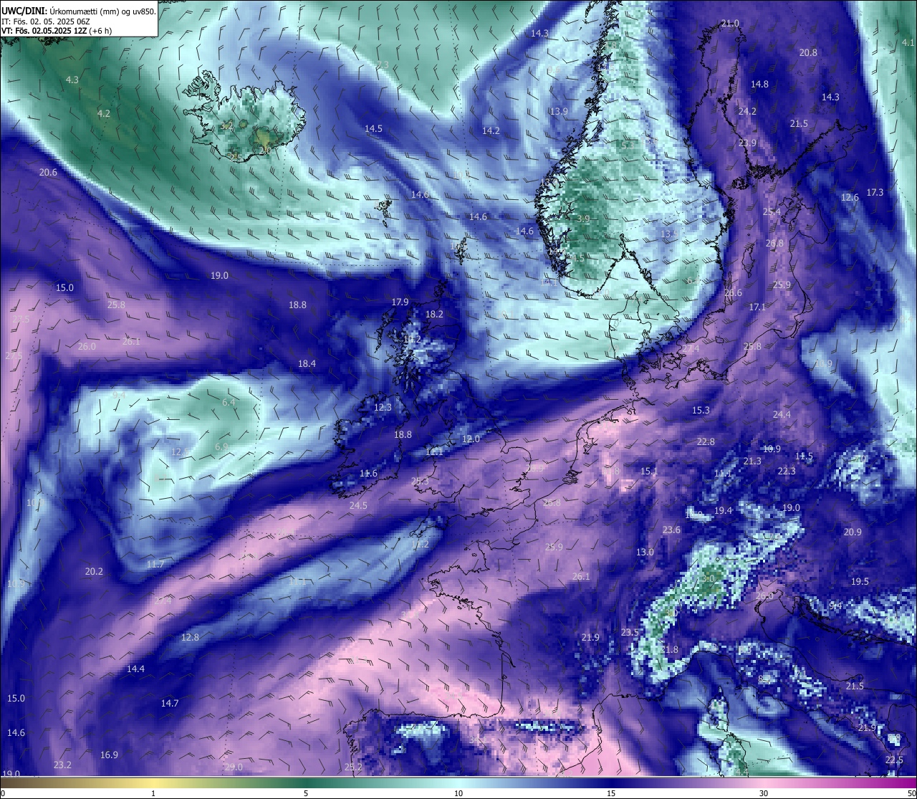Viewport: 917px width, 799px height.
Task: Click the 24.4 value on the map
Action: [x=782, y=414]
